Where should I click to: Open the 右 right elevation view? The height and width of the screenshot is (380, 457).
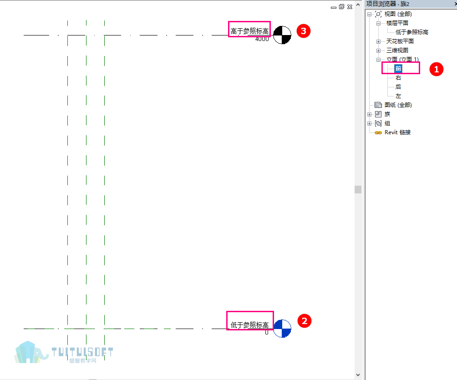tap(398, 77)
